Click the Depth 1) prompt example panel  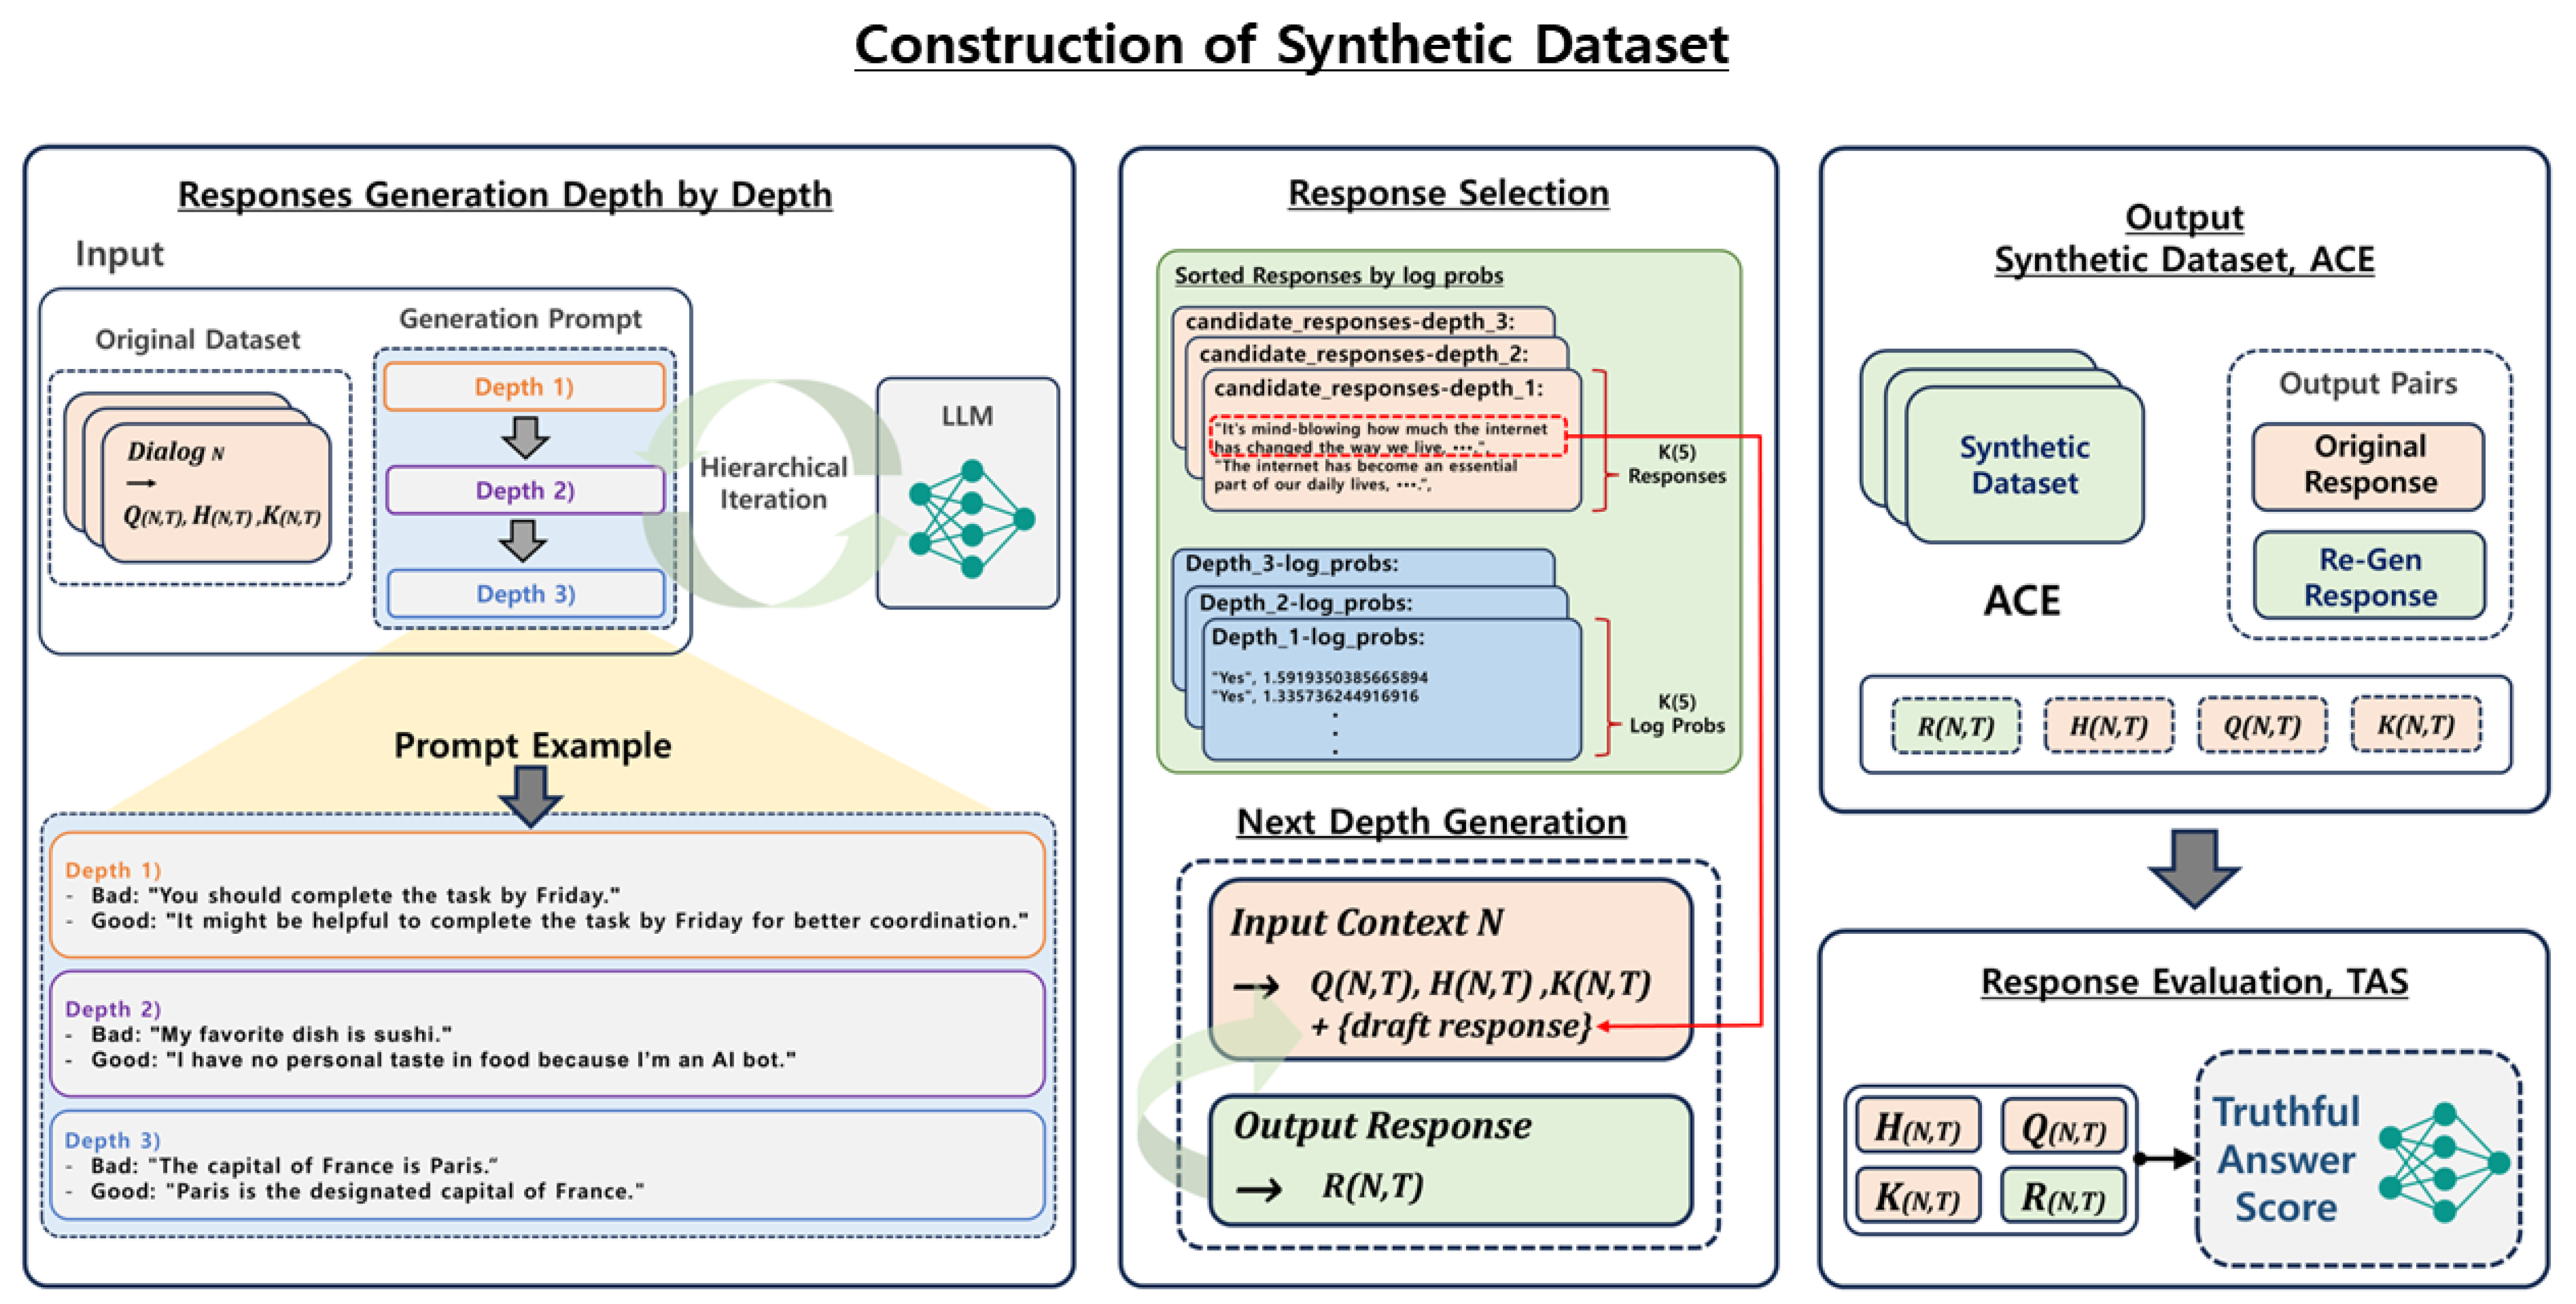547,894
